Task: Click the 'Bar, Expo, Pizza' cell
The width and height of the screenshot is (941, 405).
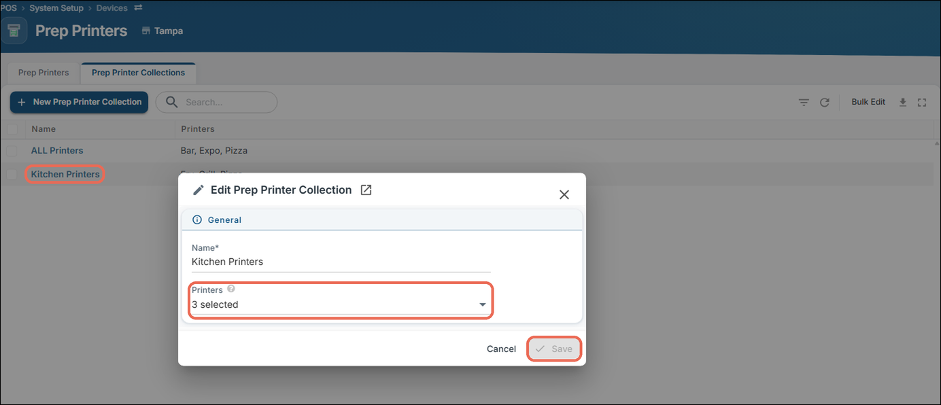Action: point(213,151)
